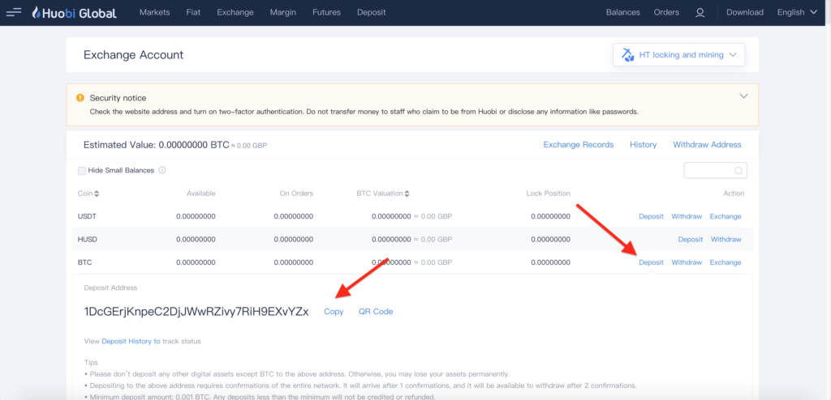Image resolution: width=831 pixels, height=400 pixels.
Task: Click the HUSD coin name
Action: pos(88,240)
